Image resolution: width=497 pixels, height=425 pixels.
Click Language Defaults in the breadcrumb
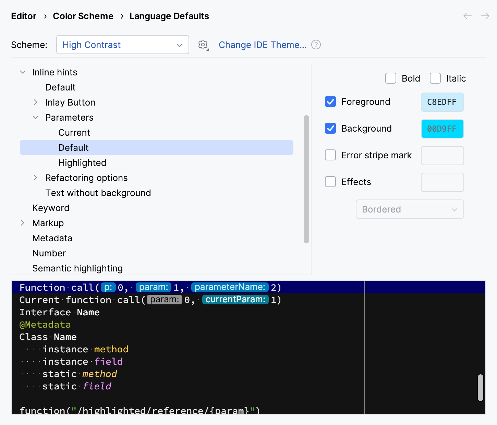(169, 16)
